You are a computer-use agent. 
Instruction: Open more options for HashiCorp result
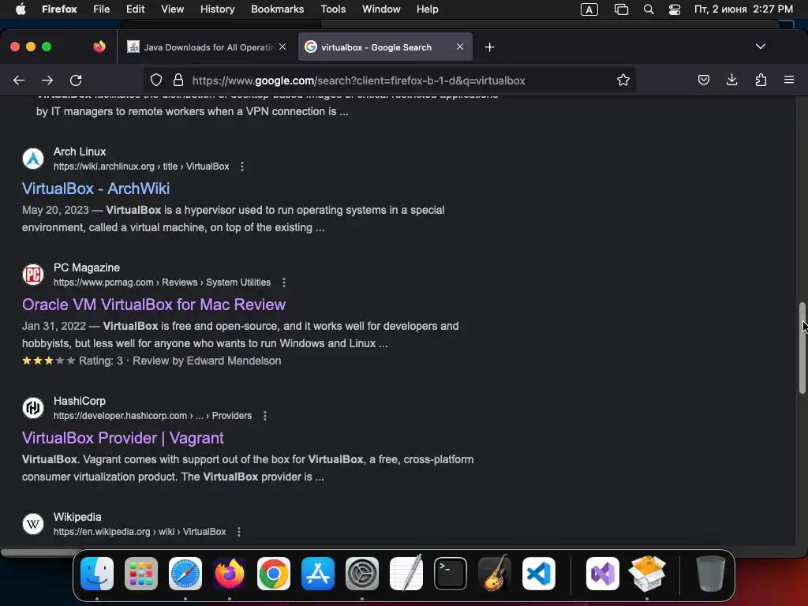(265, 416)
